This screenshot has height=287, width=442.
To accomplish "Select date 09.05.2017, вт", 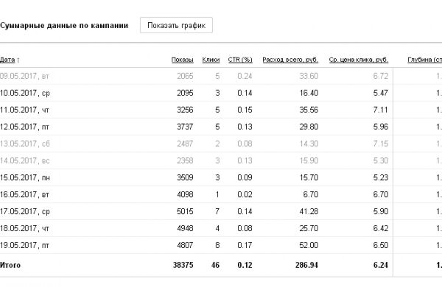I will (x=25, y=76).
